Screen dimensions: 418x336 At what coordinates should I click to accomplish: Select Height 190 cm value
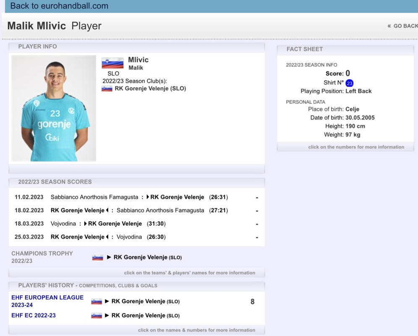[355, 126]
